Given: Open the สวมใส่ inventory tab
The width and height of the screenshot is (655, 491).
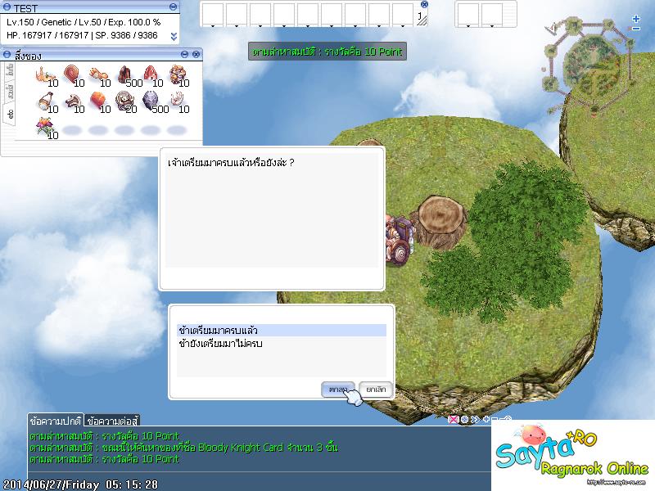Looking at the screenshot, I should 10,92.
